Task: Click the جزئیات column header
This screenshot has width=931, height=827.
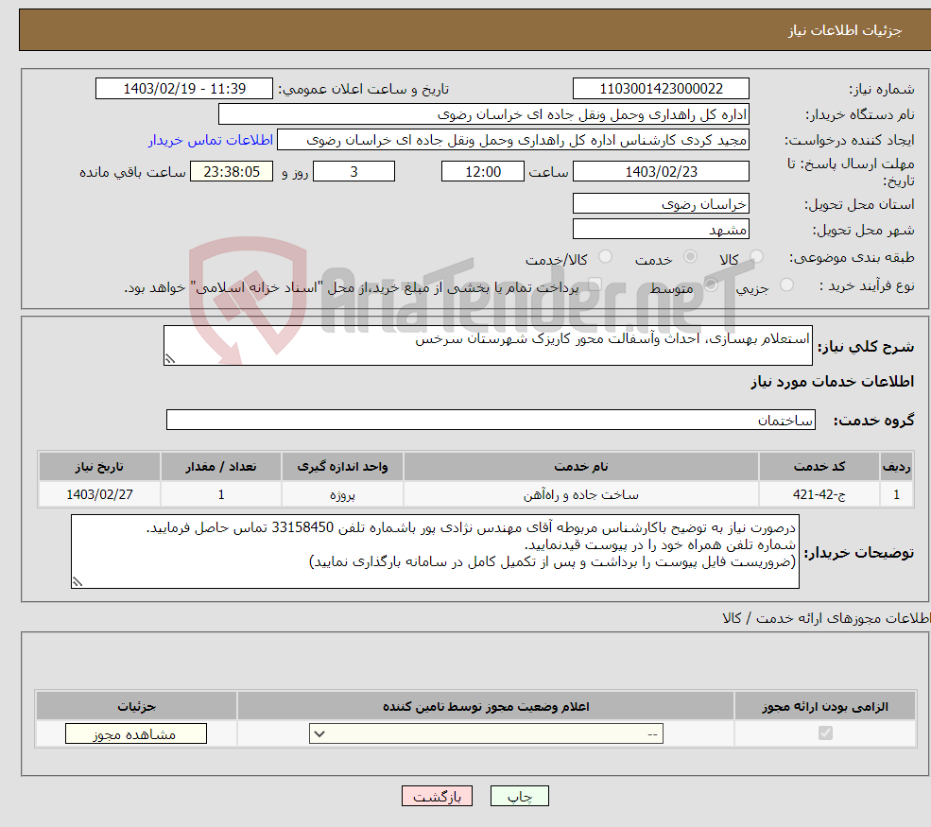Action: [x=136, y=706]
